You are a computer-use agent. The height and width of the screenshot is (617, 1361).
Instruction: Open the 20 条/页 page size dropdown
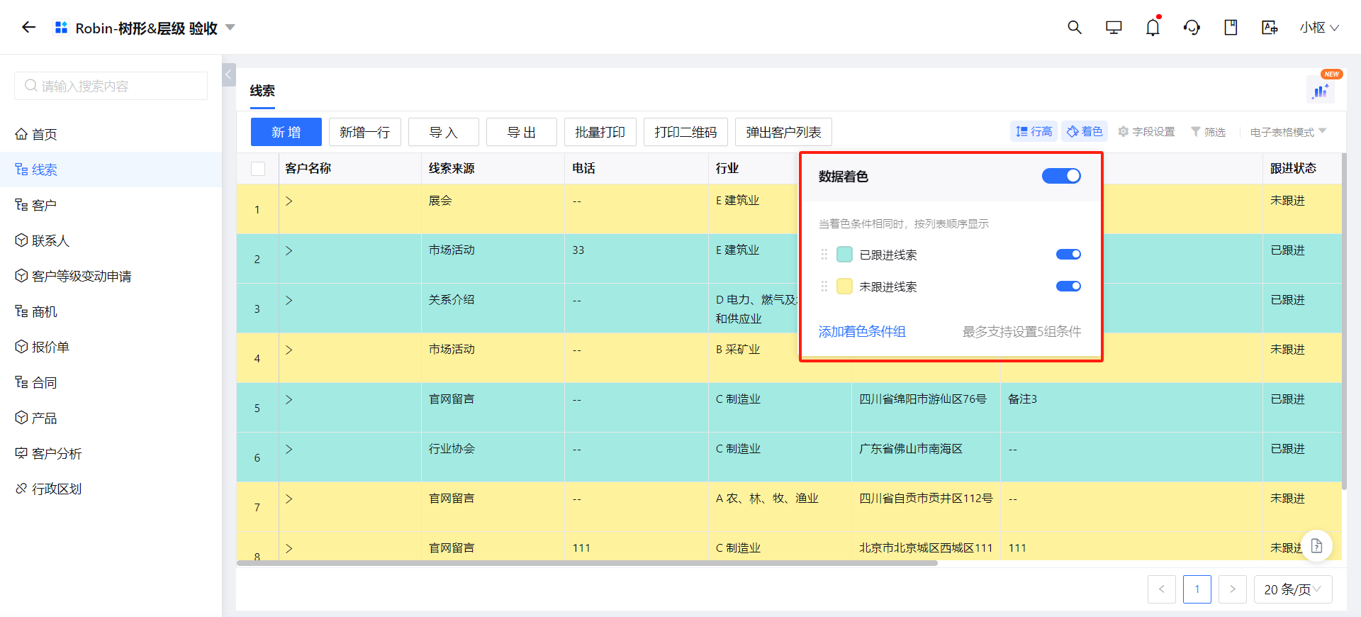click(x=1293, y=589)
